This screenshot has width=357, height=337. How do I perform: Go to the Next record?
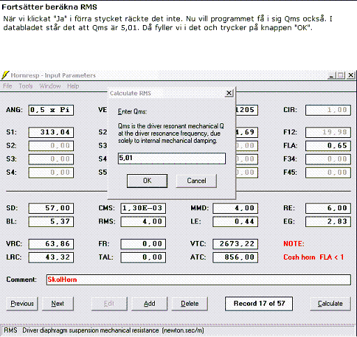point(58,304)
